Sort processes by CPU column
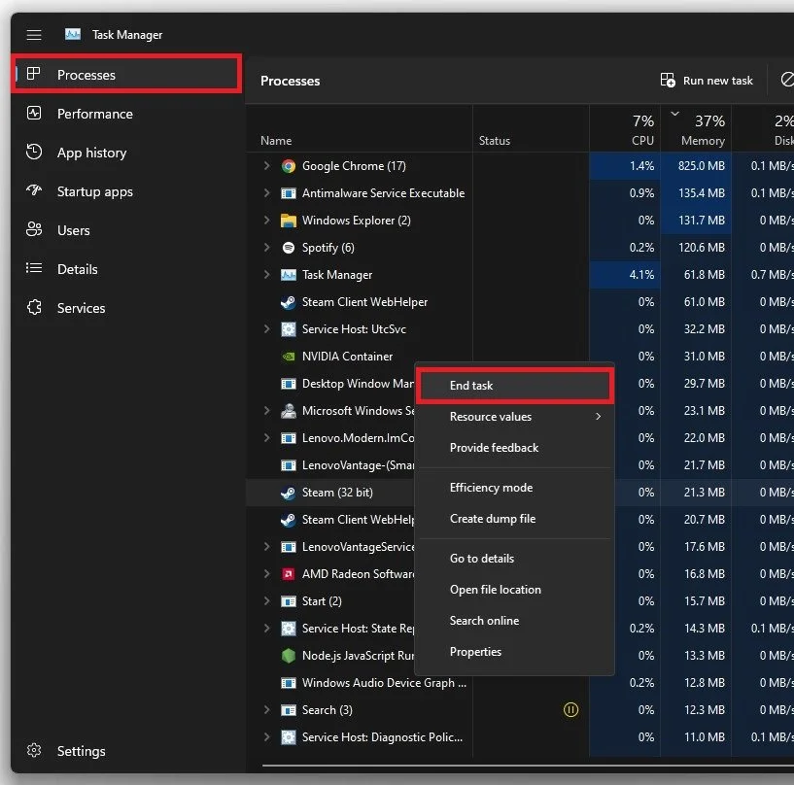This screenshot has height=785, width=794. [625, 130]
